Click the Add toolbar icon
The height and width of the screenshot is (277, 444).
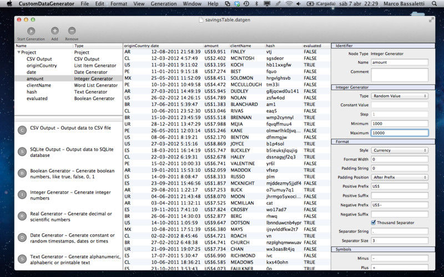(x=54, y=31)
